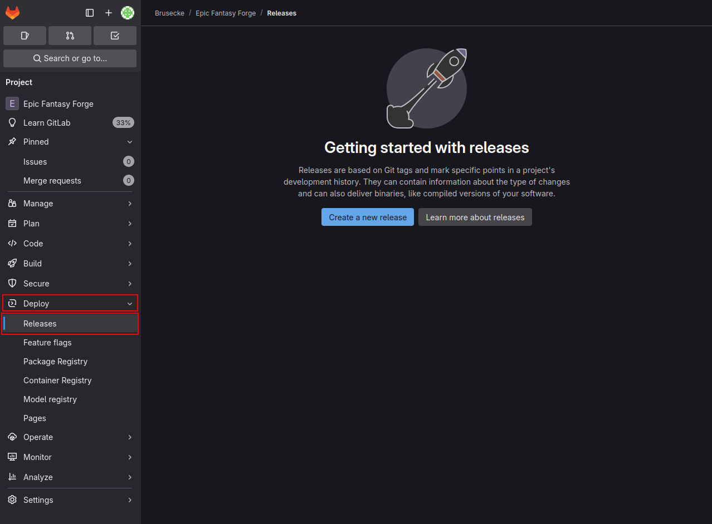Expand the Code section chevron

(x=130, y=244)
